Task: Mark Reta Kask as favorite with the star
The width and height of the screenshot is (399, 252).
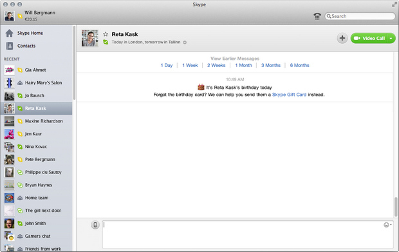Action: coord(106,34)
